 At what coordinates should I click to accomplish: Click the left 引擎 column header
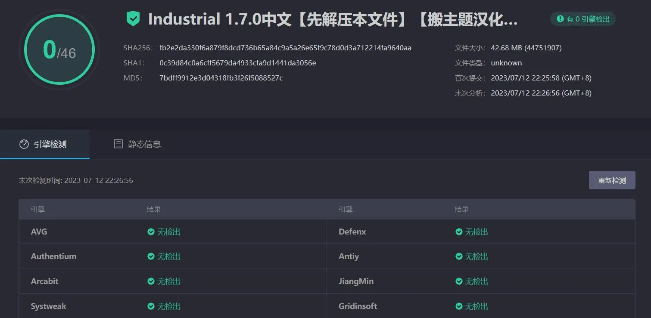pos(38,210)
